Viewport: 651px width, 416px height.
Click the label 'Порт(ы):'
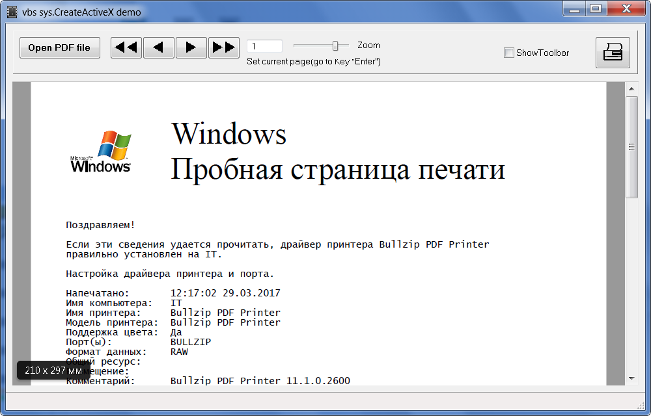[89, 343]
